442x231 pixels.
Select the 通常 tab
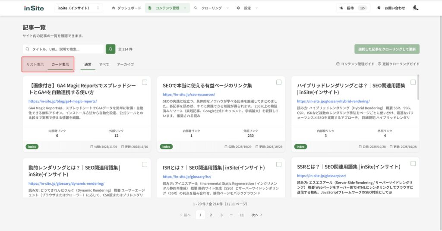88,64
